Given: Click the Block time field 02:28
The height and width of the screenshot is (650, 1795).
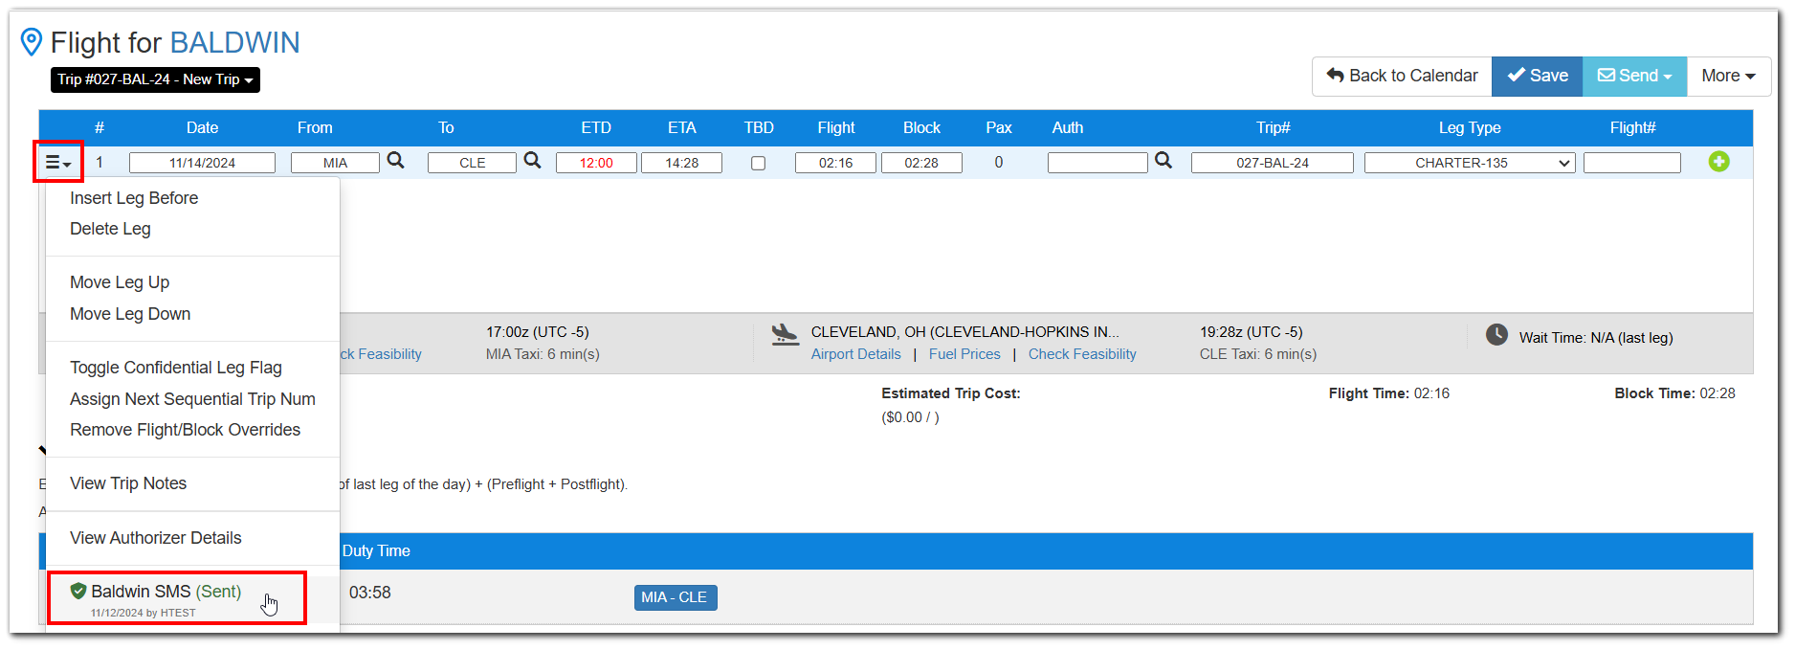Looking at the screenshot, I should 921,163.
